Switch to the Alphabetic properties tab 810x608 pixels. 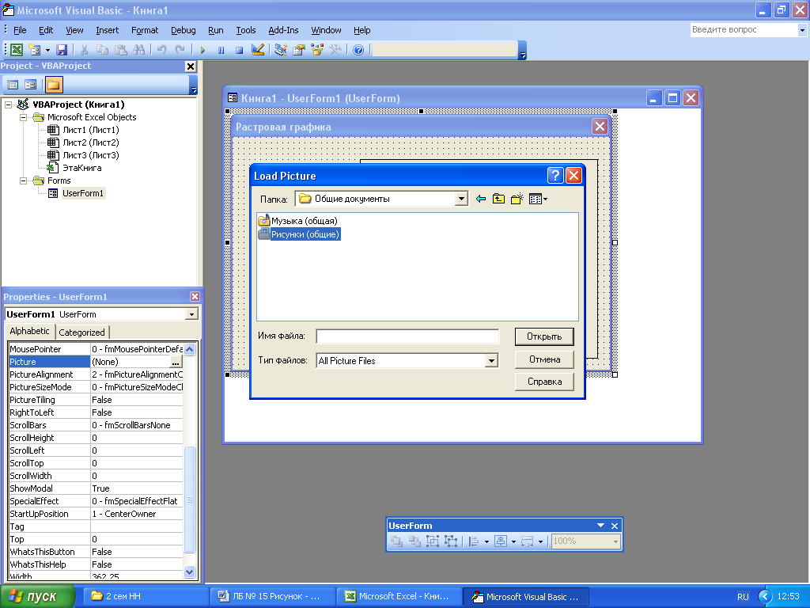click(29, 331)
